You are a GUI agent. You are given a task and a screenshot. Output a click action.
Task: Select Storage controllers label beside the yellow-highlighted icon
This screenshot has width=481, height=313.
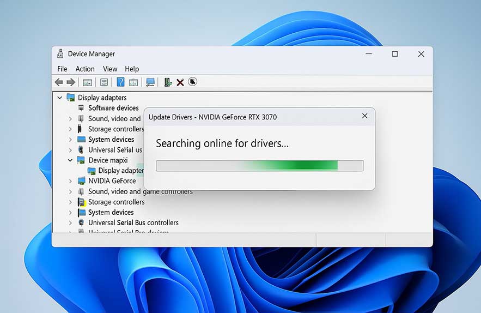pyautogui.click(x=116, y=202)
